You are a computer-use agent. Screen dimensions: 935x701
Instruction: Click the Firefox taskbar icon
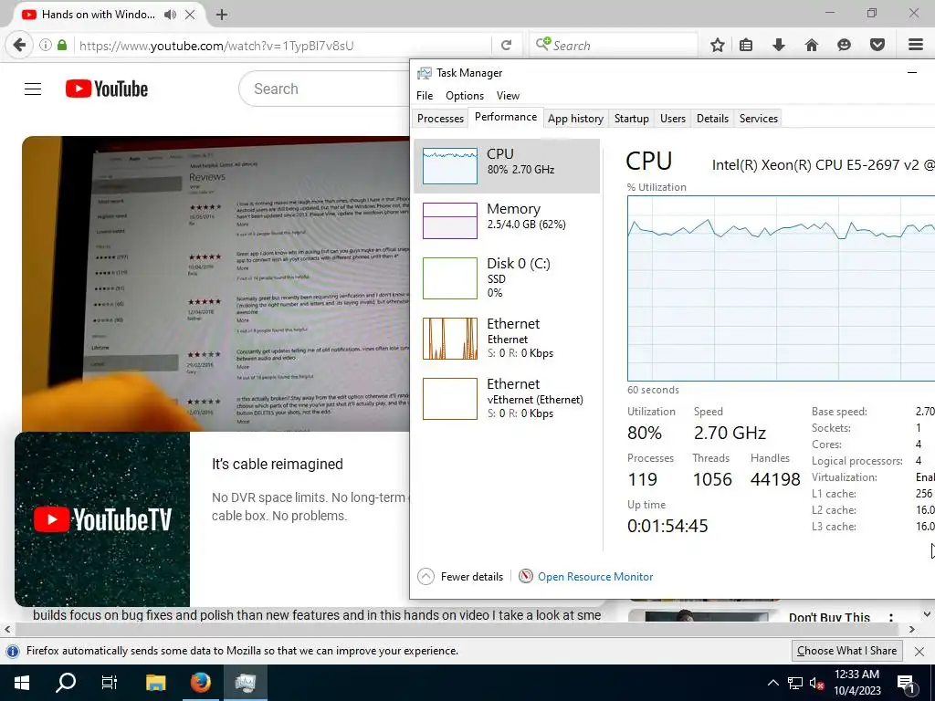200,683
